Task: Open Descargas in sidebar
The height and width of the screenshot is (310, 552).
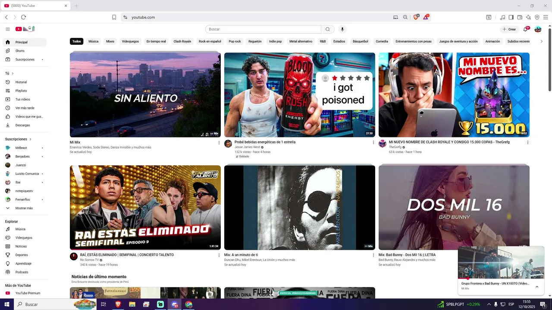Action: tap(25, 125)
